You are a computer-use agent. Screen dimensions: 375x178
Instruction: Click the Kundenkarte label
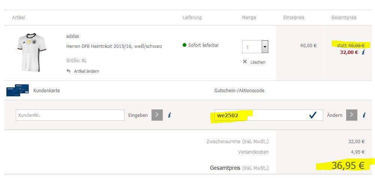(46, 91)
